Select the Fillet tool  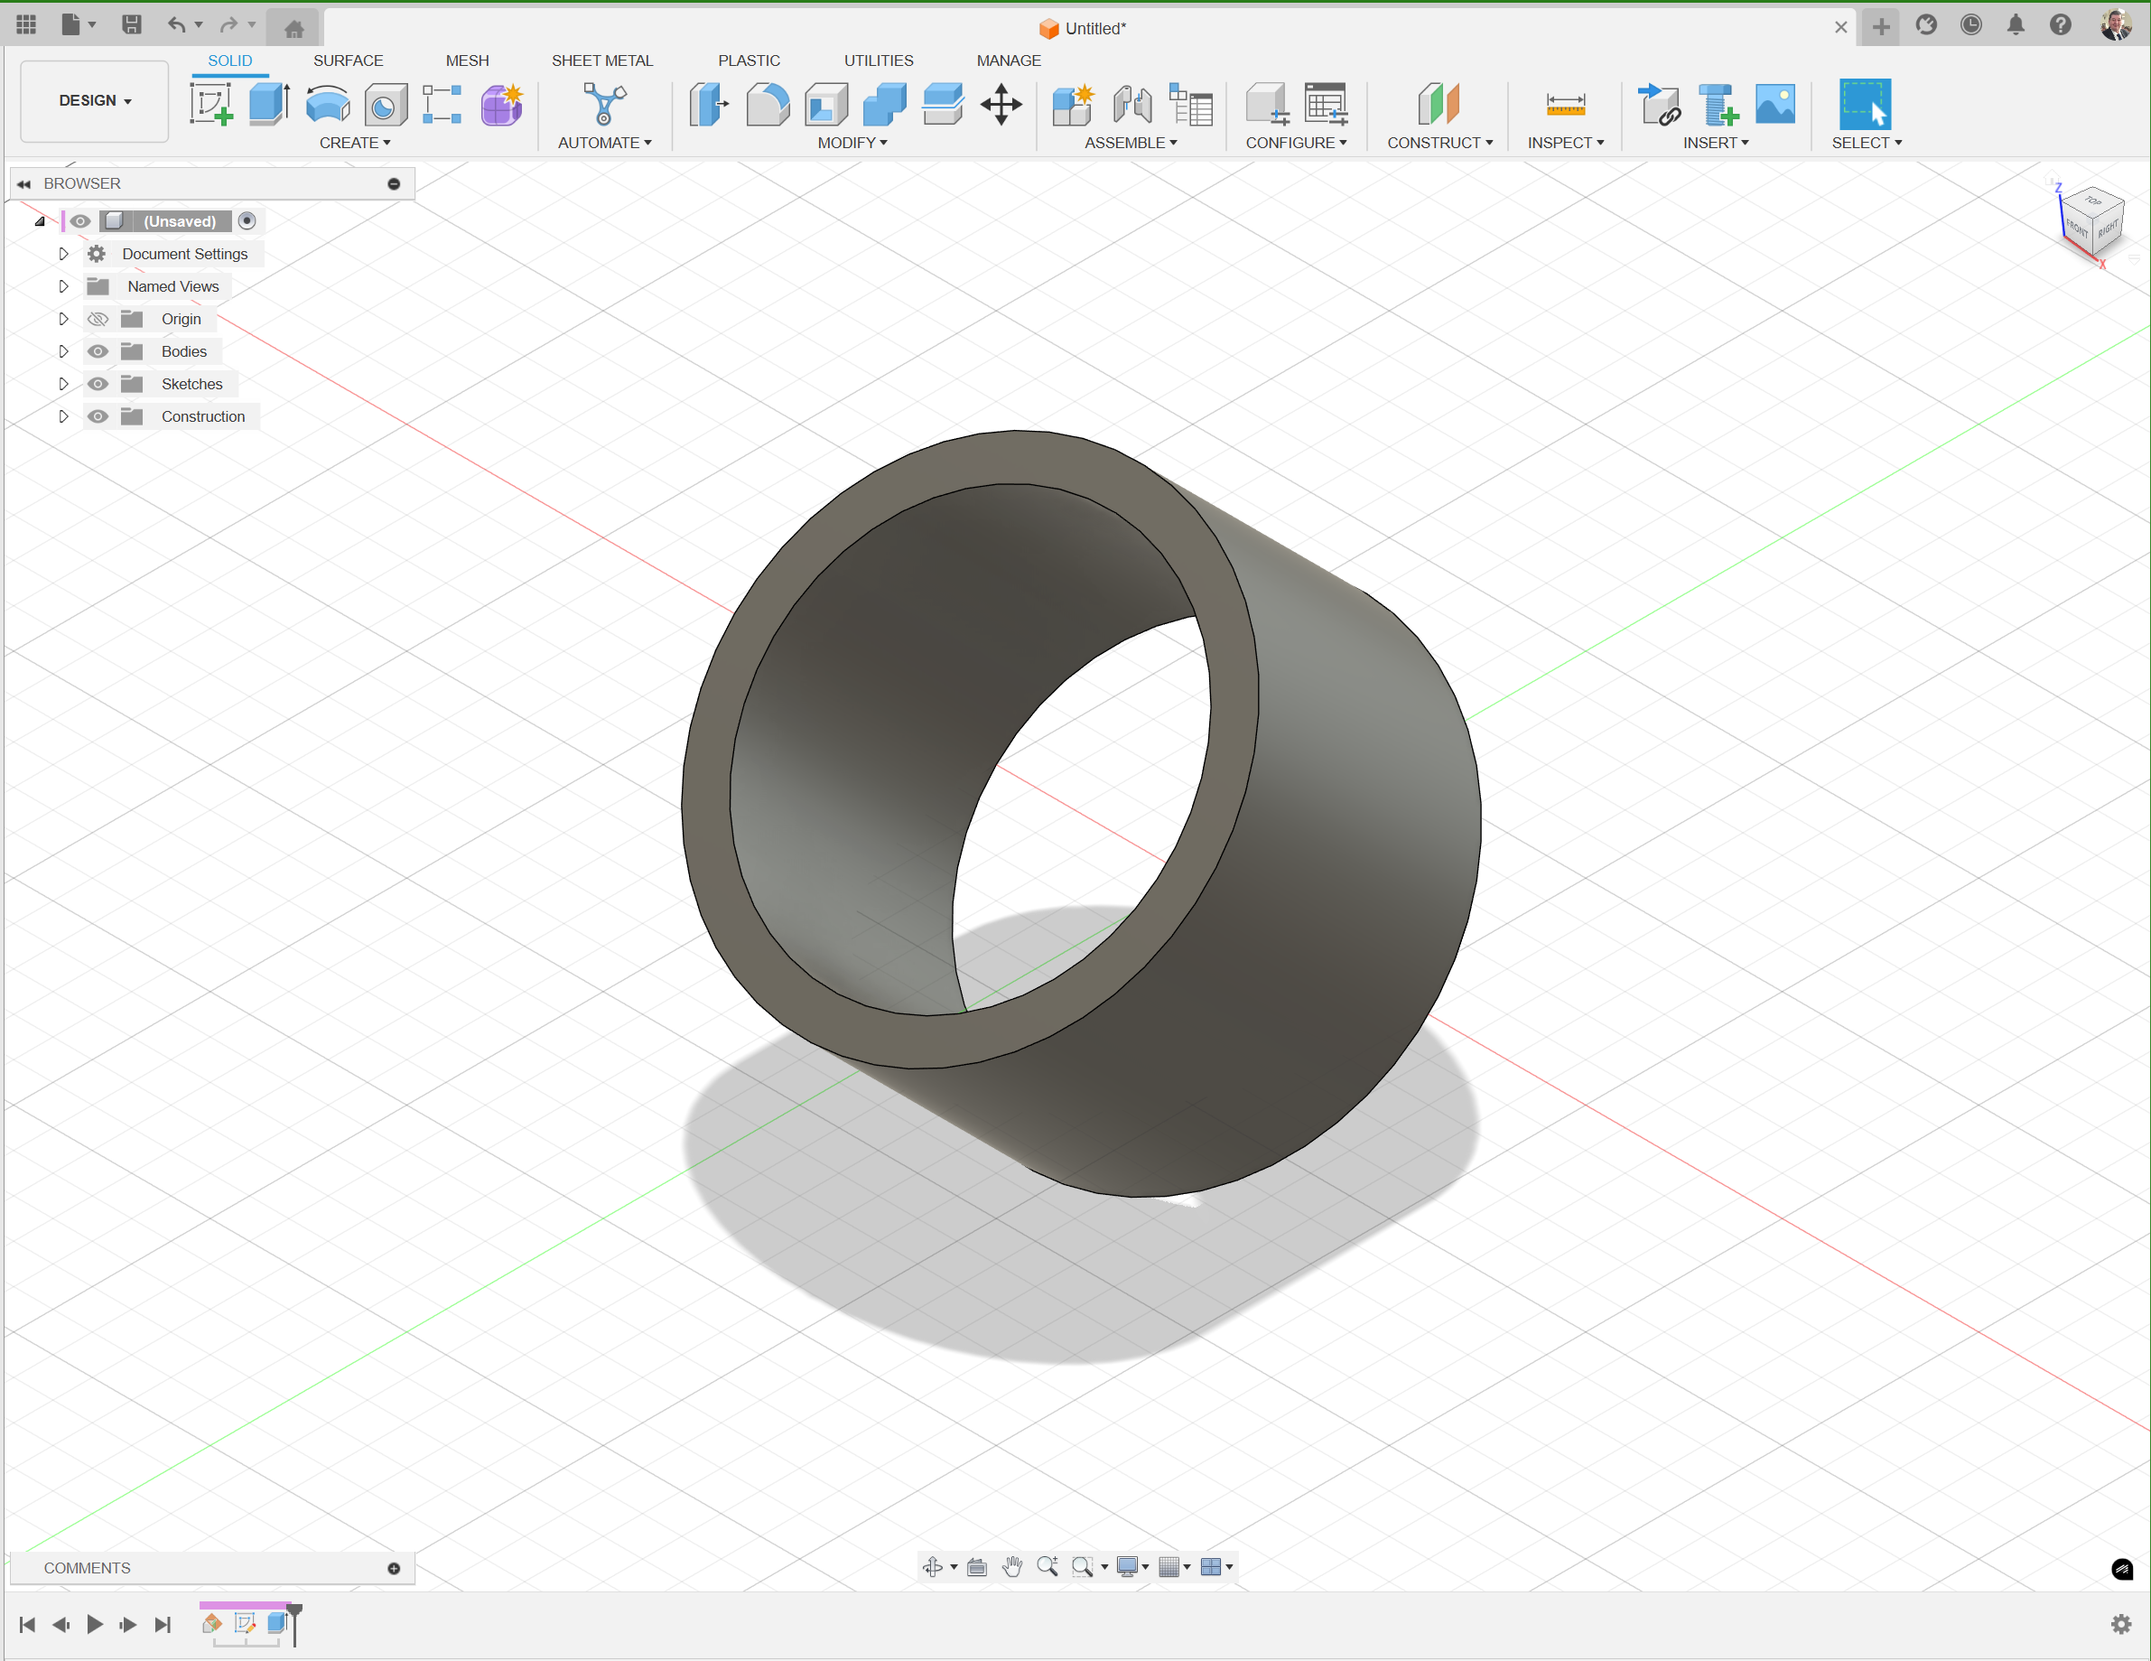click(768, 104)
